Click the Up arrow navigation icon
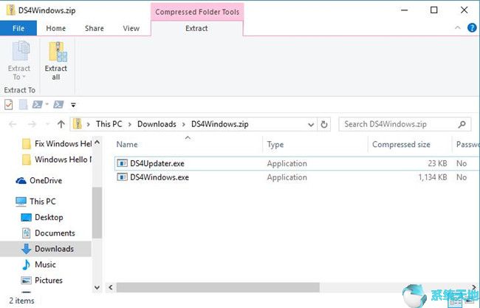 coord(61,124)
